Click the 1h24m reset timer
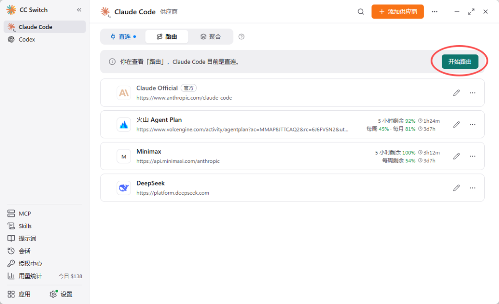Screen dimensions: 499x304 (429, 121)
